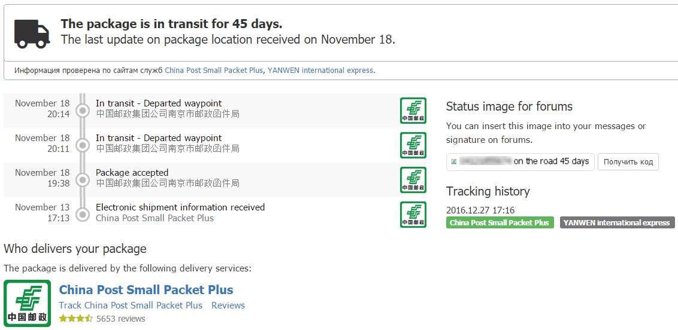Click China Post logo beside November 18 20:11
Screen dimensions: 678x330
413,145
